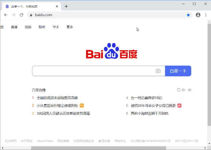Viewport: 211px width, 150px height.
Task: Select the 百度一下，你就知道 tab
Action: pos(32,6)
